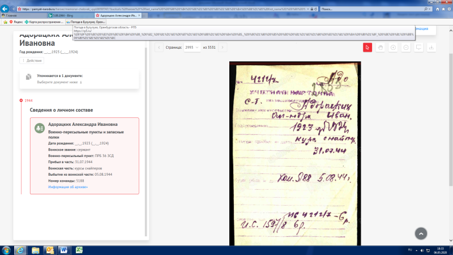Viewport: 453px width, 255px height.
Task: Click the scanned archive card image
Action: click(x=295, y=154)
